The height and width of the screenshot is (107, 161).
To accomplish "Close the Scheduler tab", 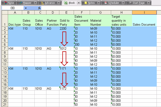I will tap(123, 3).
